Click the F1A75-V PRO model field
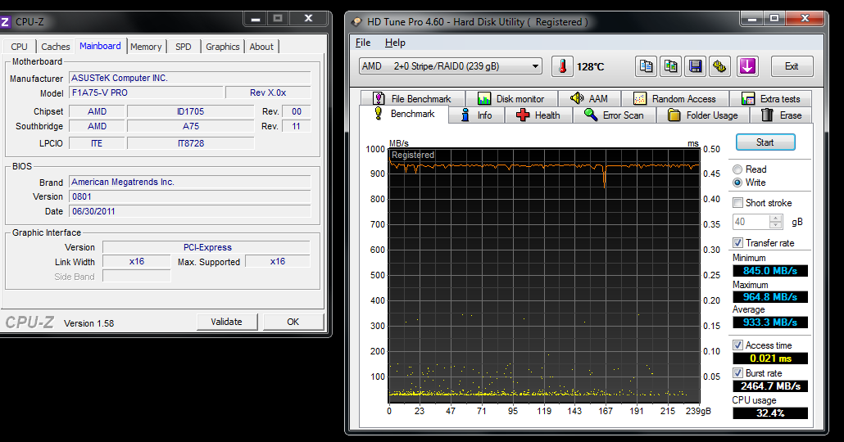Viewport: 844px width, 442px height. (146, 92)
